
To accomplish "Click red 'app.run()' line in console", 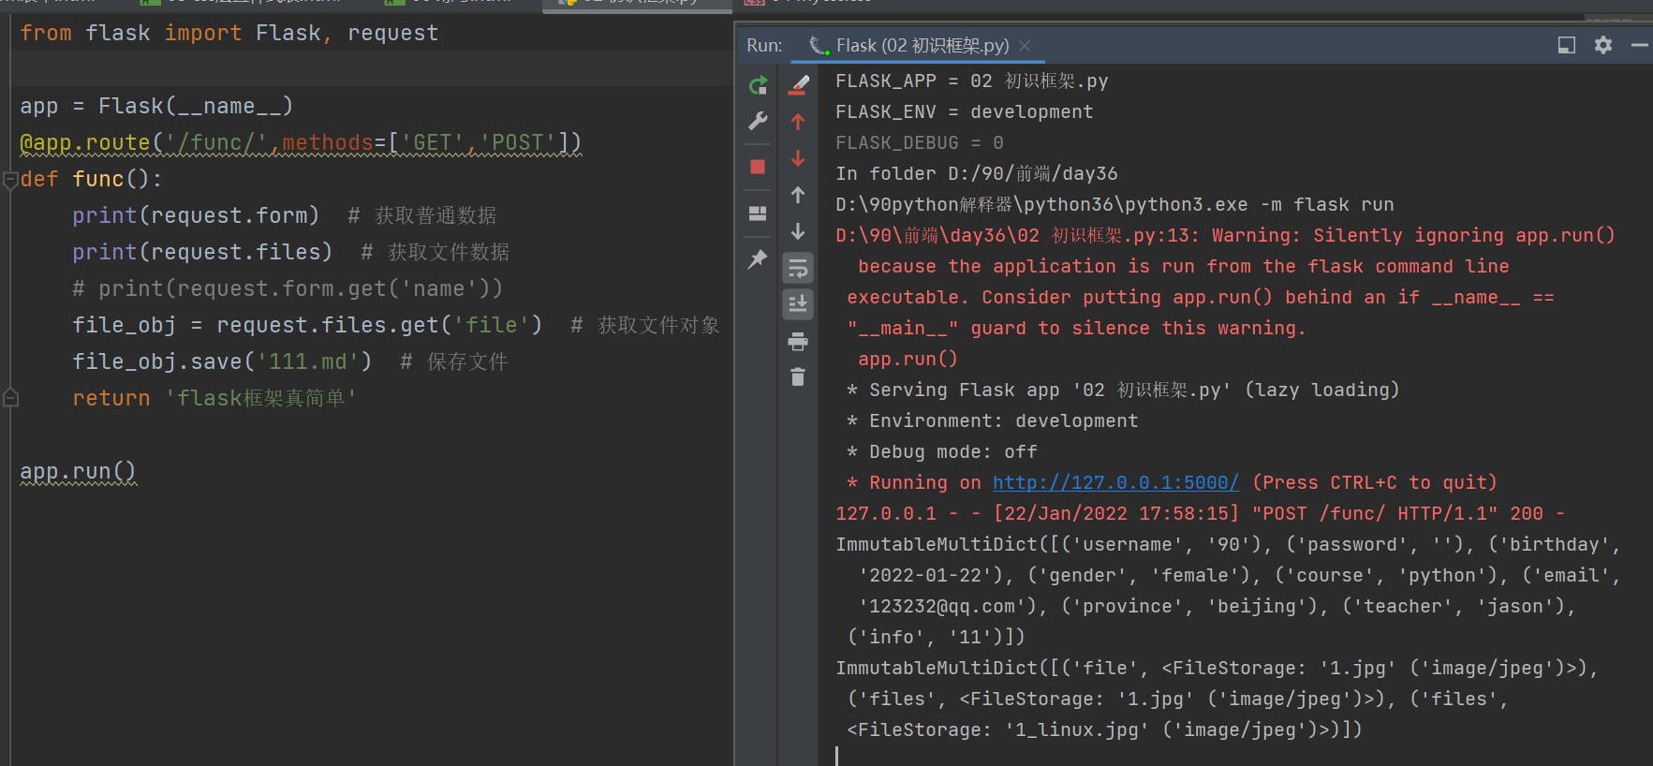I will [908, 359].
